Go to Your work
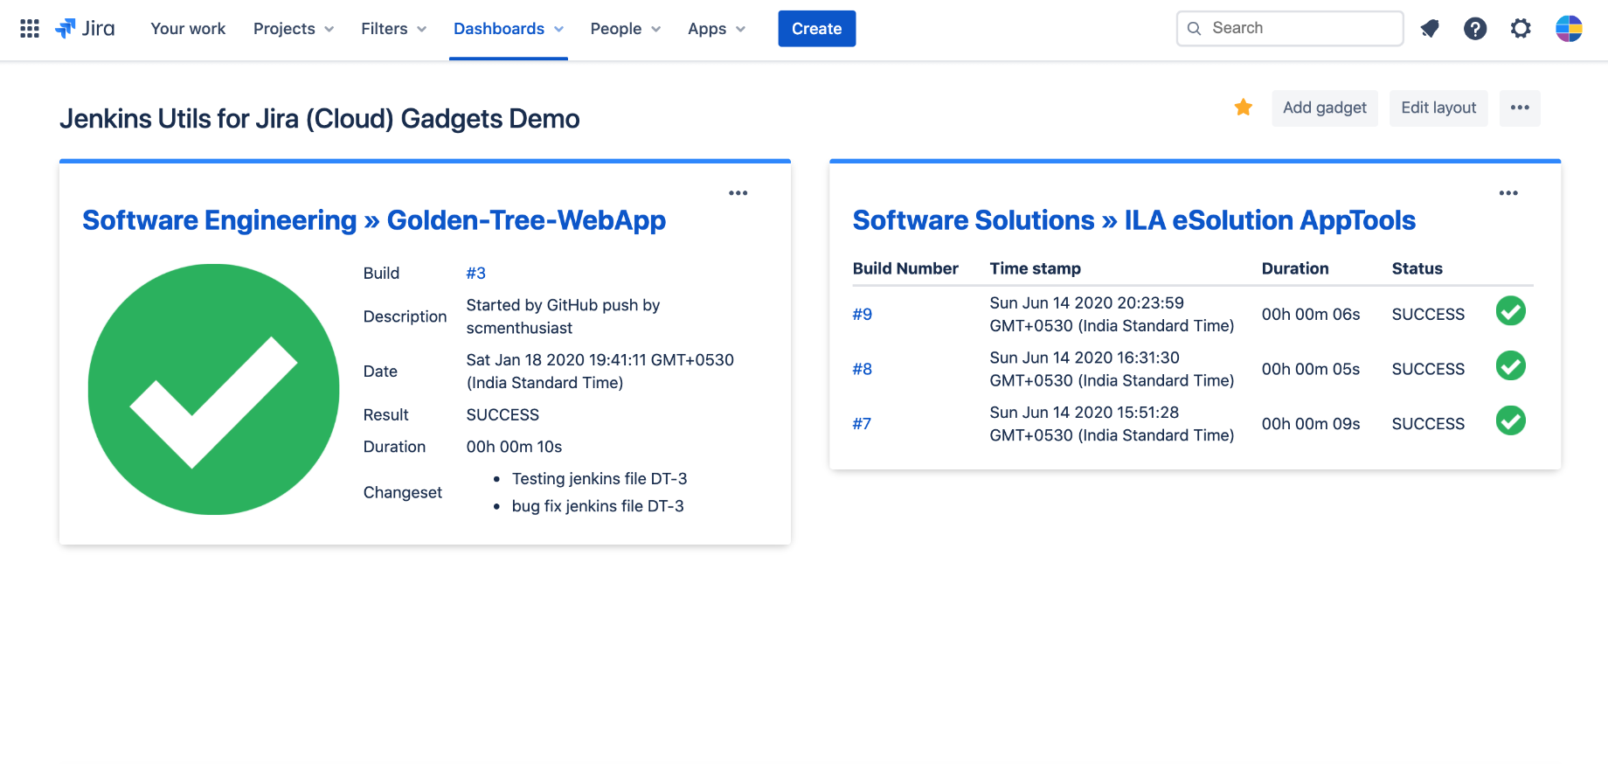 [188, 29]
